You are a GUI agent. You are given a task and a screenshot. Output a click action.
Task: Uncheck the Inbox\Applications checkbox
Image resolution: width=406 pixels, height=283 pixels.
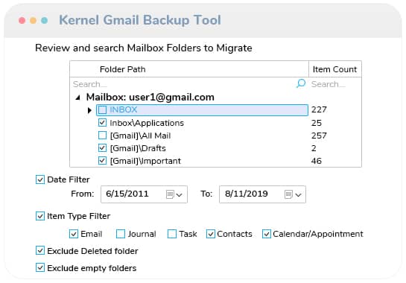point(102,122)
